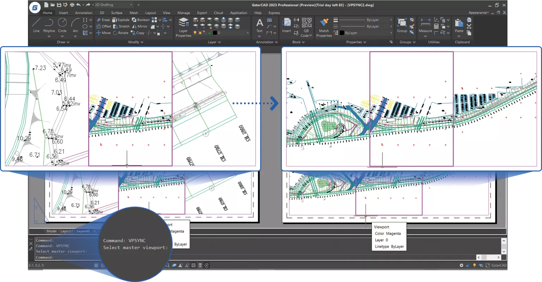Click the status bar settings gear
Screen dimensions: 542x282
pyautogui.click(x=461, y=265)
